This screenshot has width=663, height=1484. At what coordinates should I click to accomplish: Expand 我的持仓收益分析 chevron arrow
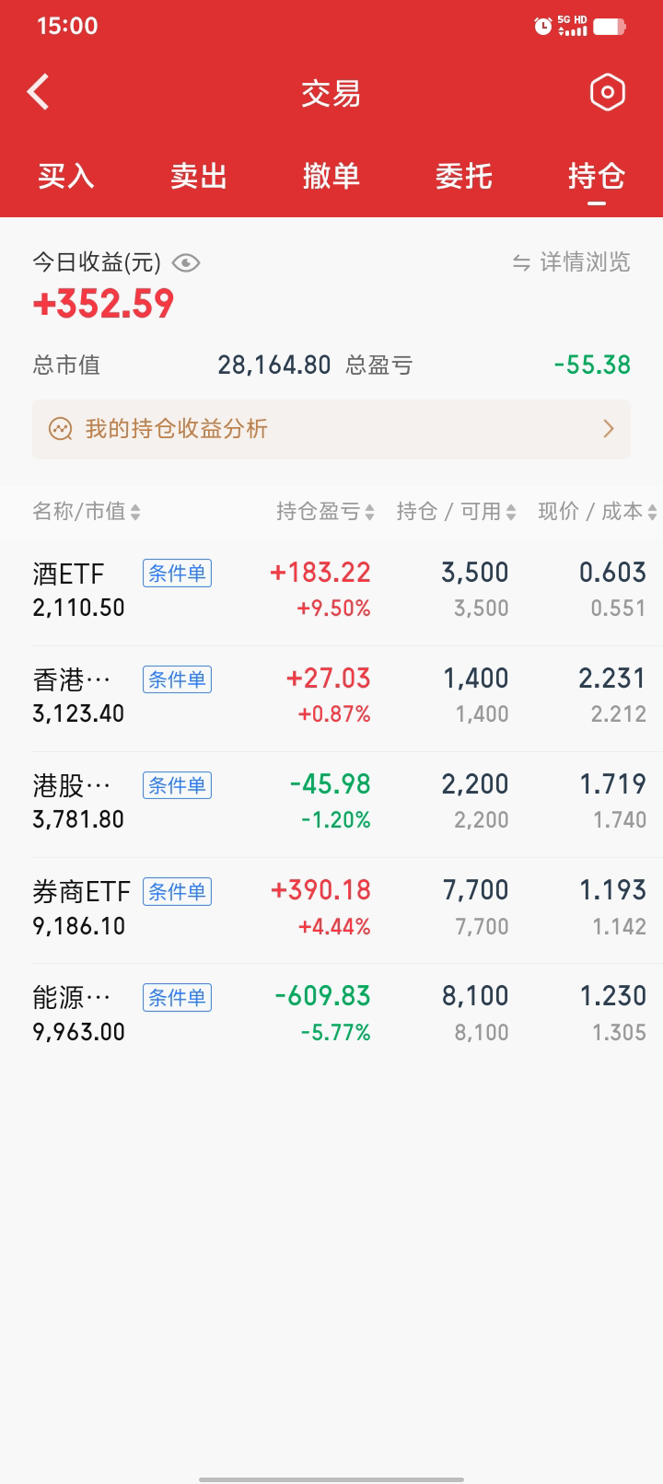click(x=608, y=429)
